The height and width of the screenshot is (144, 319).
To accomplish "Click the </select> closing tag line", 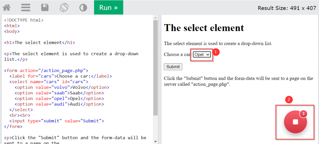I will point(21,110).
